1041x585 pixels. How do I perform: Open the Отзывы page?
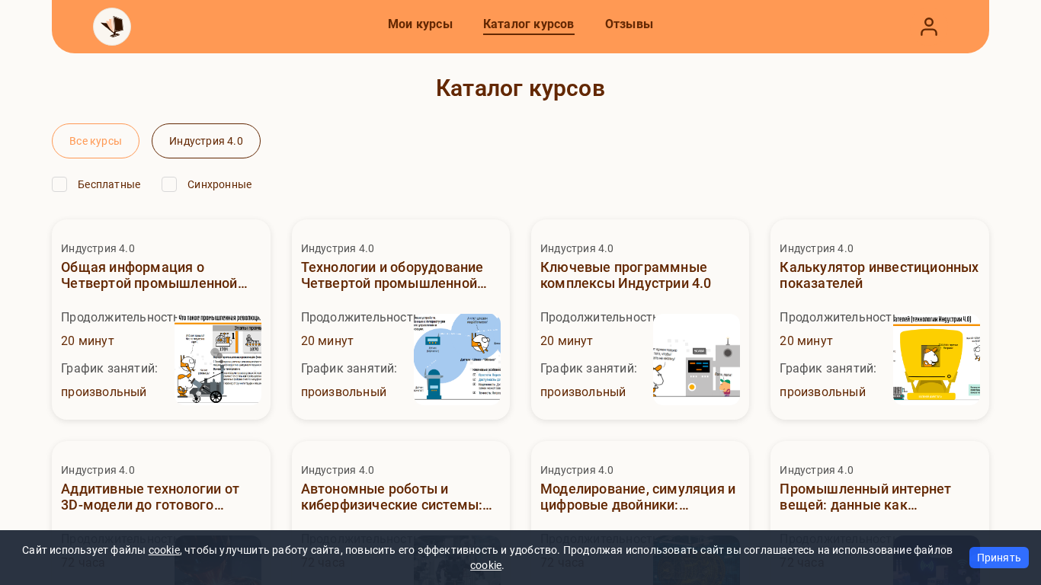[x=629, y=24]
